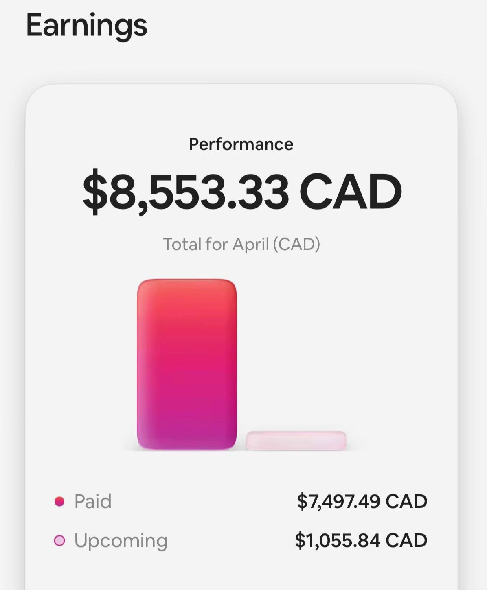
Task: Open the $1,055.84 Upcoming amount
Action: tap(338, 540)
